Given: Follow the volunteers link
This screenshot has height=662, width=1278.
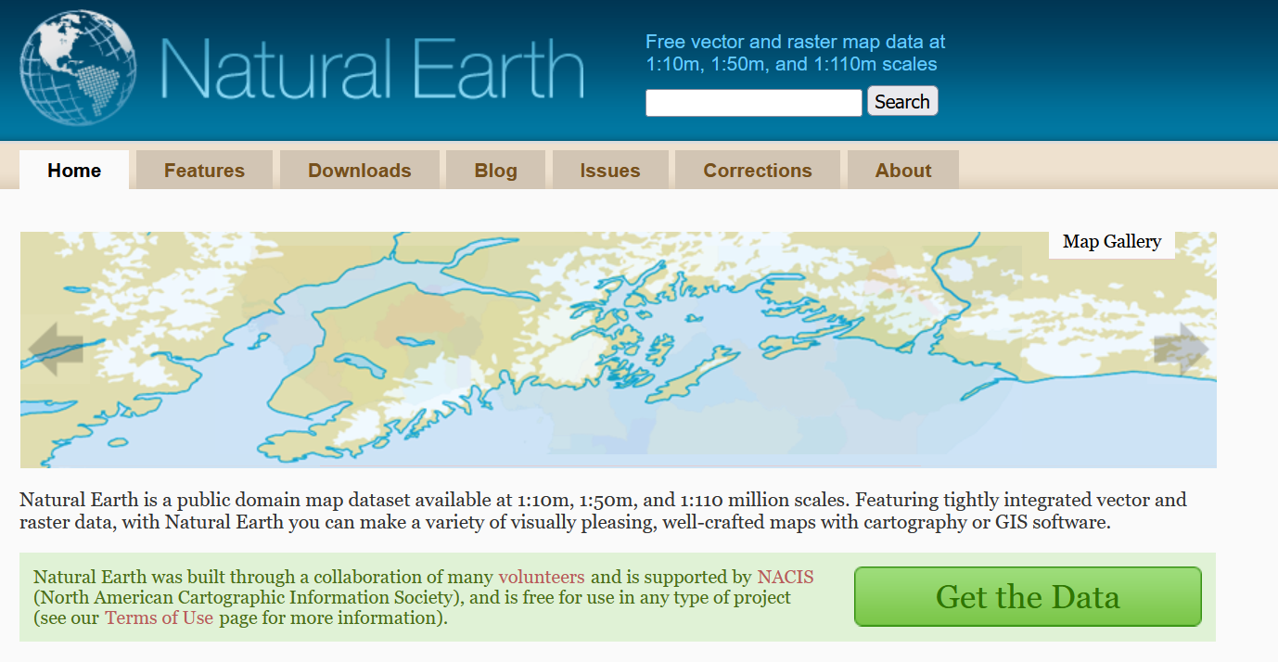Looking at the screenshot, I should click(x=542, y=577).
